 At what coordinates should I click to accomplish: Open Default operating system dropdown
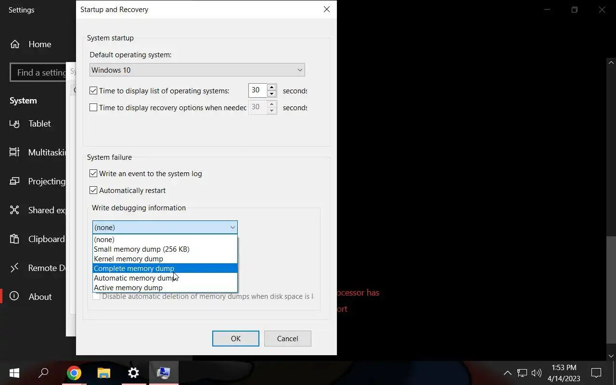point(197,70)
